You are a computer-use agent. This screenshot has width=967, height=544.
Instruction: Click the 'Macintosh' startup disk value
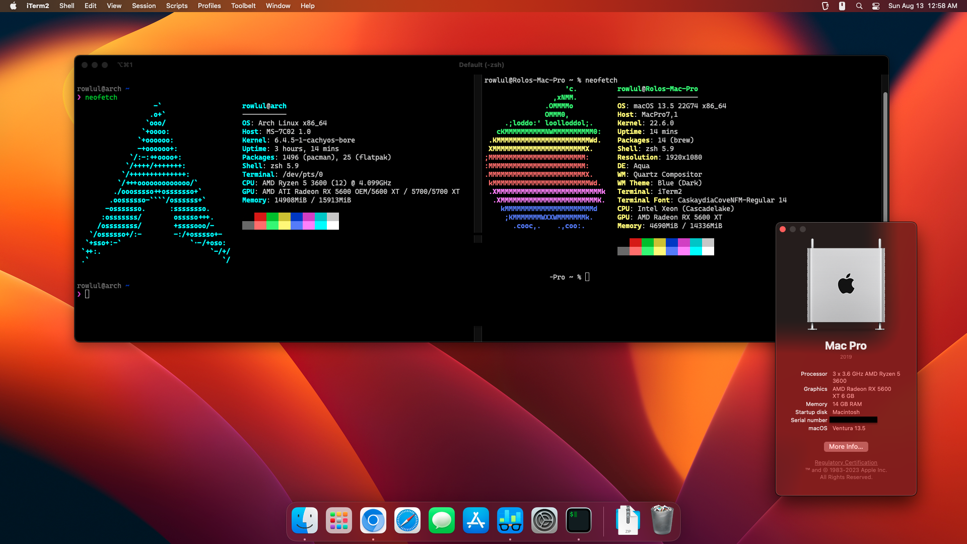(846, 413)
